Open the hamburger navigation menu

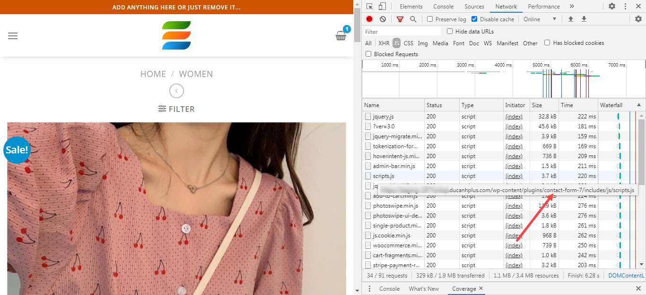[x=13, y=36]
